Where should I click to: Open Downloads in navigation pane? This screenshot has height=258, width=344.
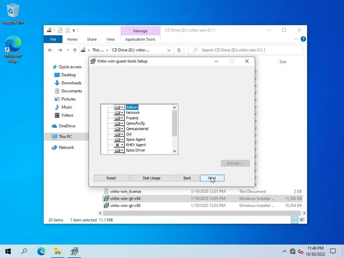(x=68, y=83)
